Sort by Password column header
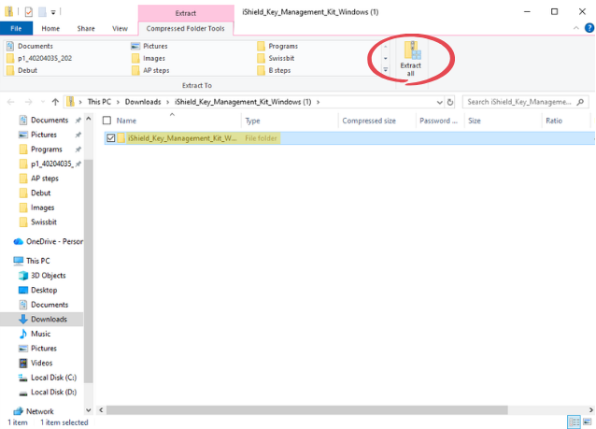Image resolution: width=596 pixels, height=429 pixels. click(438, 121)
